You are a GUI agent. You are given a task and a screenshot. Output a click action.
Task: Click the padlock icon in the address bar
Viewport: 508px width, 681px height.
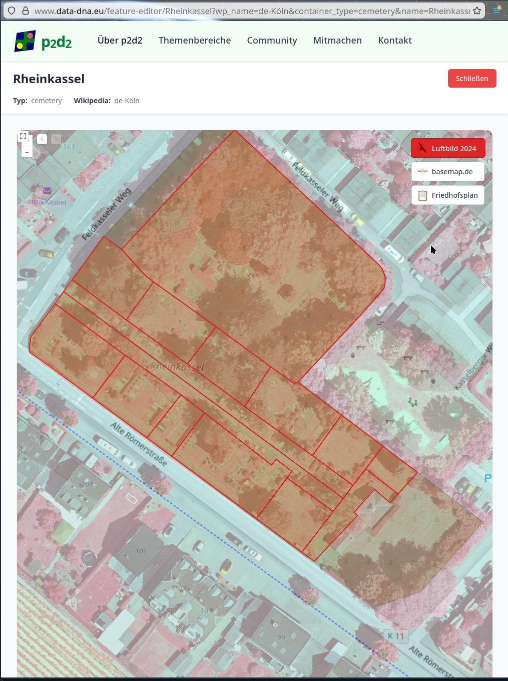tap(25, 10)
